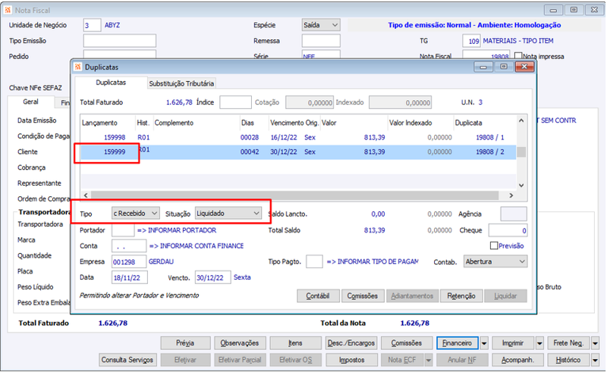This screenshot has height=372, width=607.
Task: Expand the Nota ECF button arrow
Action: 428,360
